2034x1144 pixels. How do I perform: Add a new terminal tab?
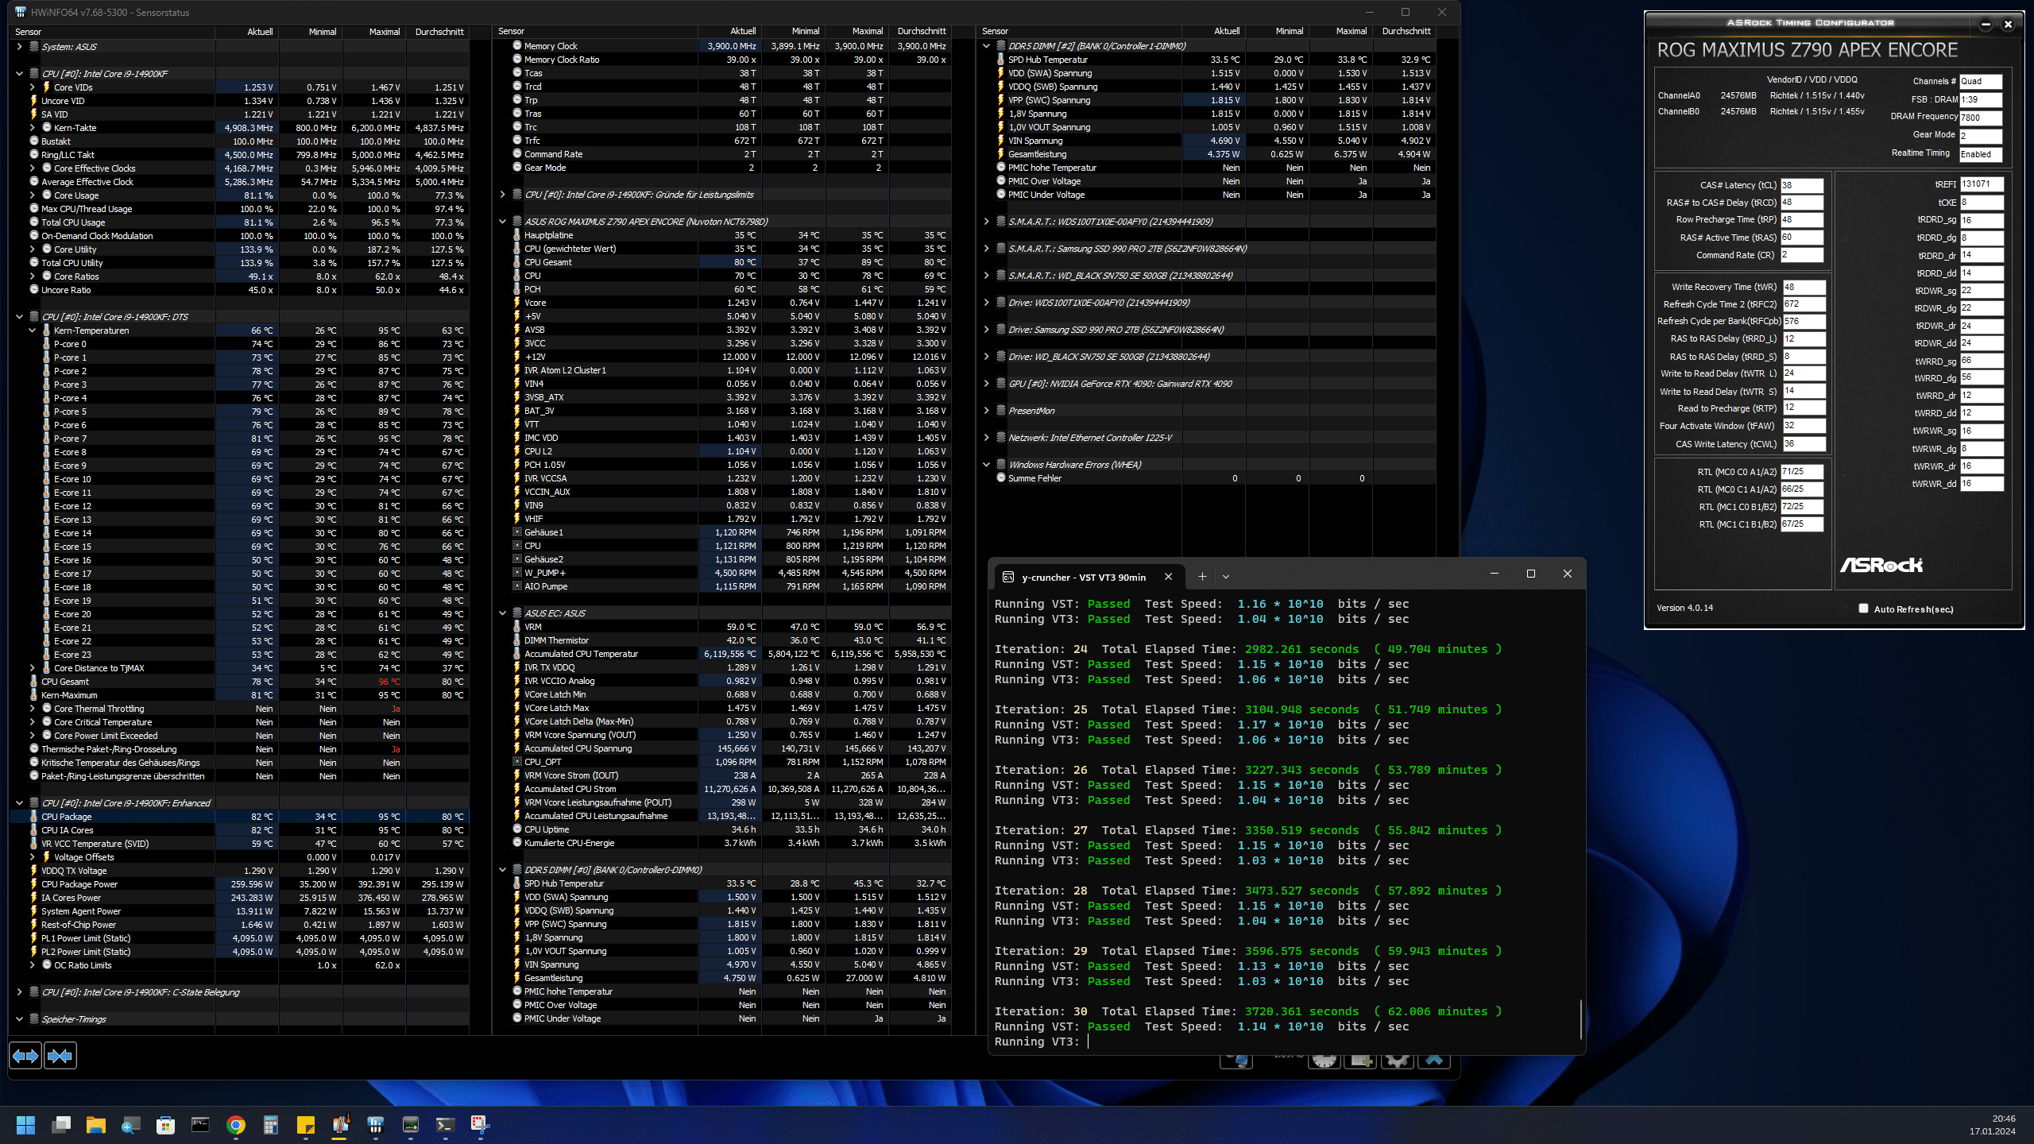[1202, 577]
